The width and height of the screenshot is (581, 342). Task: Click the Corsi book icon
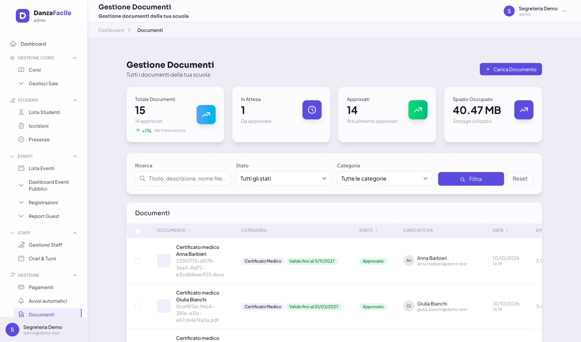(21, 70)
